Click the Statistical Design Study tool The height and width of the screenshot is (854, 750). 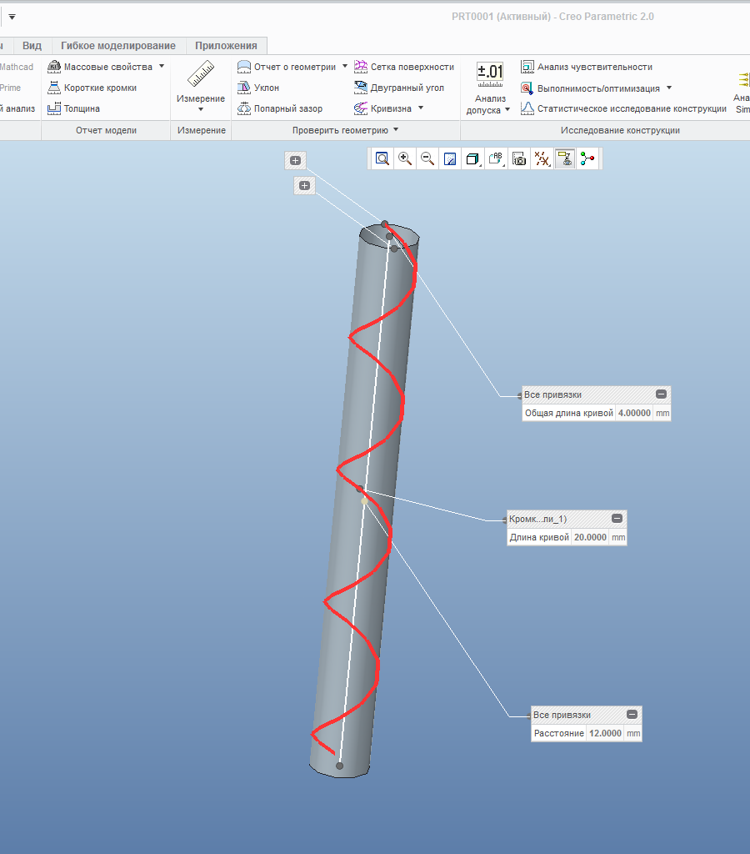(623, 108)
